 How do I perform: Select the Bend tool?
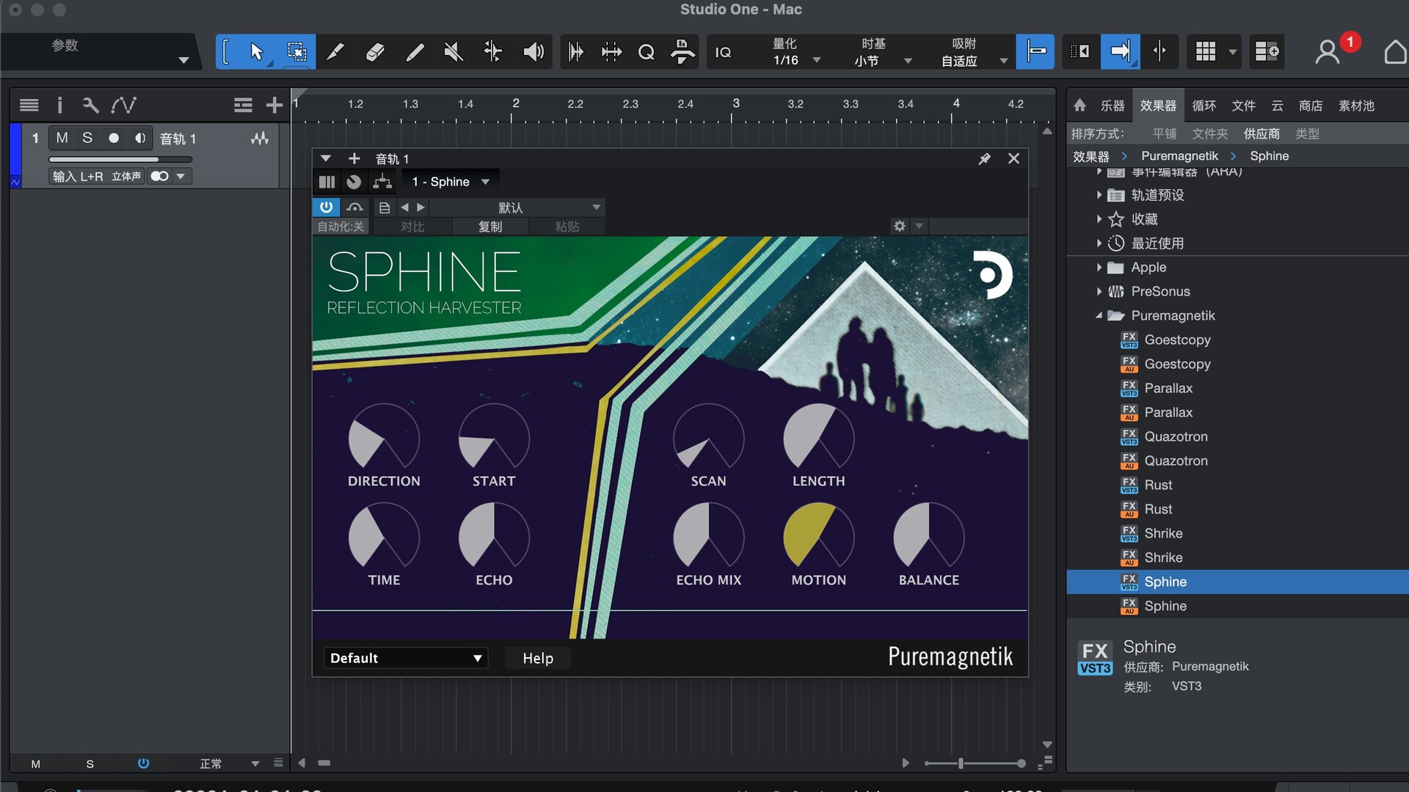coord(493,52)
